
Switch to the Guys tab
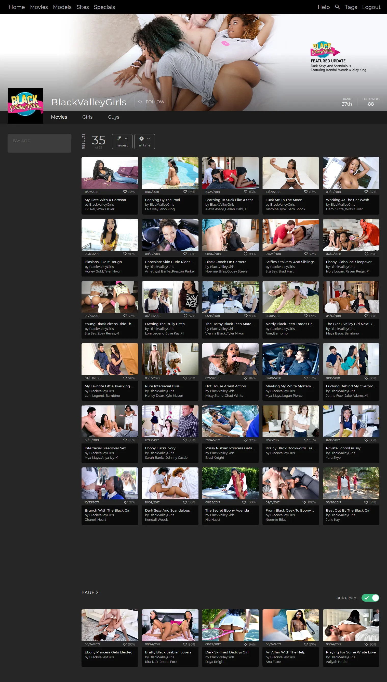pyautogui.click(x=113, y=117)
